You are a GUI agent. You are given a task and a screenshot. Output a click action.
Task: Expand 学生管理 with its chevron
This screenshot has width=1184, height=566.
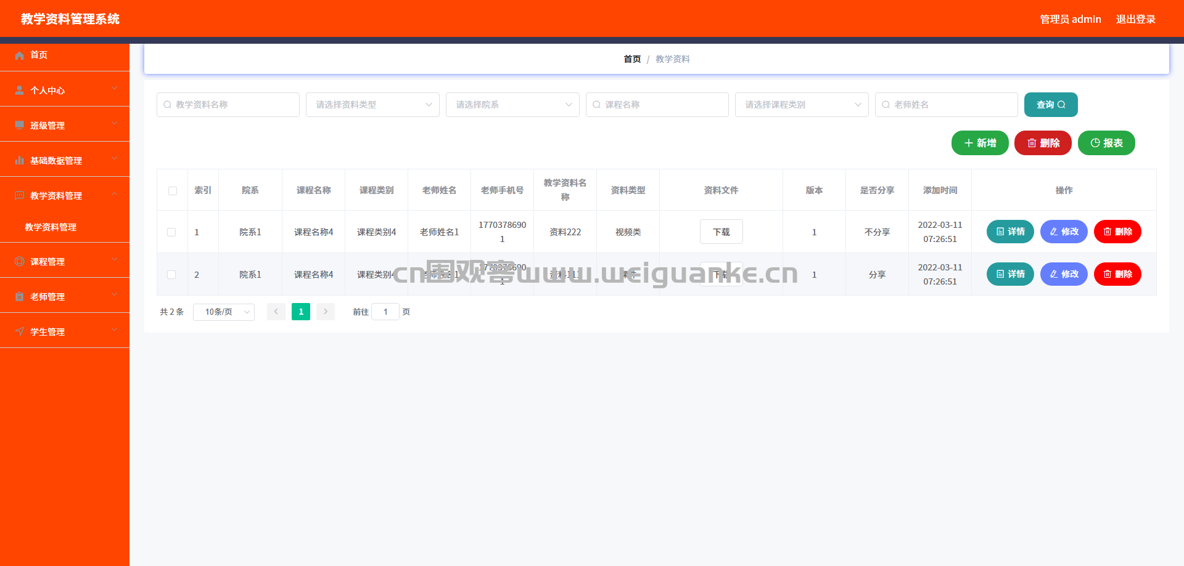point(115,330)
